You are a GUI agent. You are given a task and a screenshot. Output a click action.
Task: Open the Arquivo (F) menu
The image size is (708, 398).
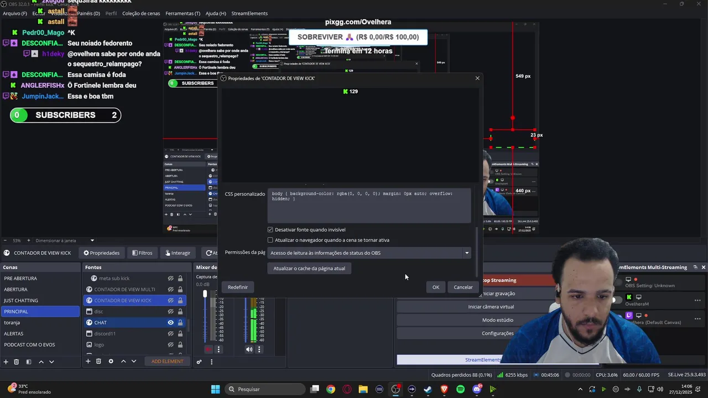pos(15,13)
